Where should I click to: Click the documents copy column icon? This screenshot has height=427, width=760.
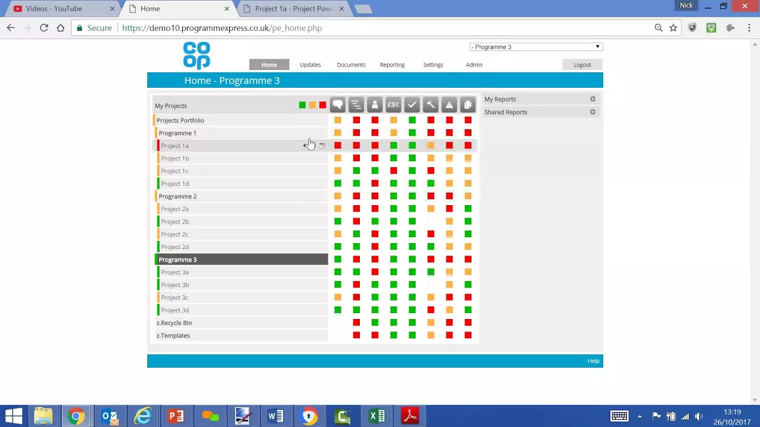point(468,105)
